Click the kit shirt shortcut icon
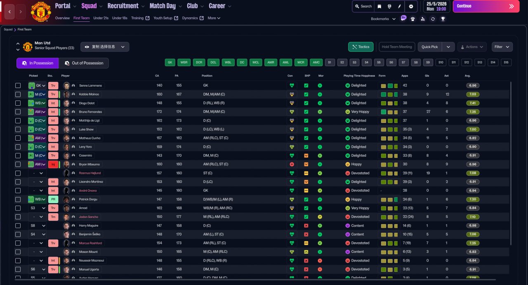The height and width of the screenshot is (285, 528). point(412,19)
